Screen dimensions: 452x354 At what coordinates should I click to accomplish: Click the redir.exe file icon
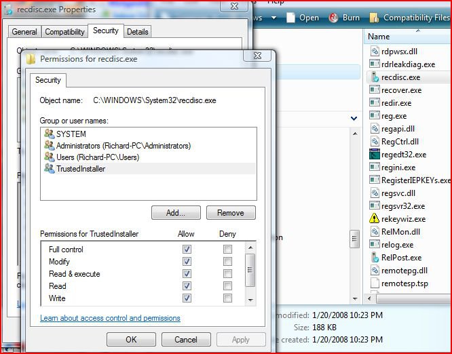[374, 103]
